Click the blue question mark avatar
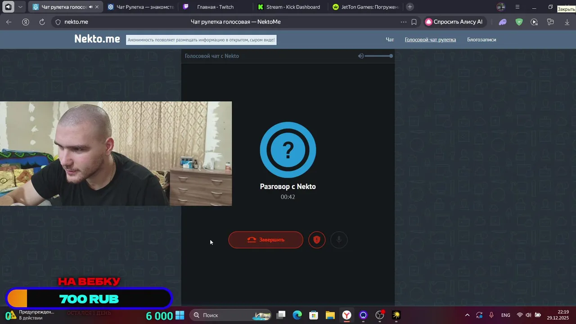The image size is (576, 324). 288,150
